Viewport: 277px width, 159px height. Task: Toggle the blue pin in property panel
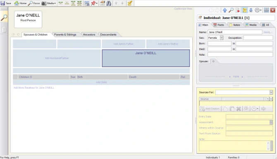[251, 10]
